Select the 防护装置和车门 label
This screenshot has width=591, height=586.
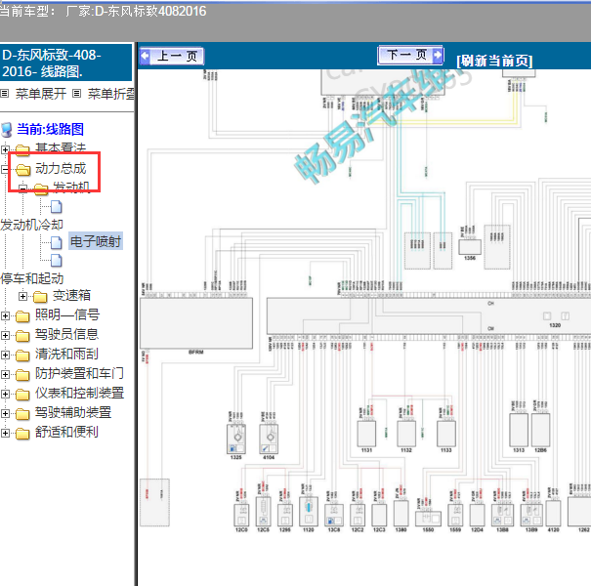[79, 373]
